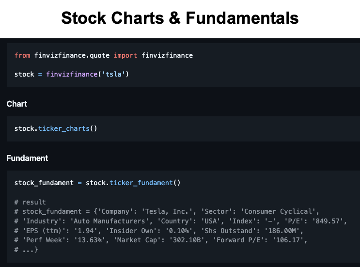This screenshot has height=267, width=360.
Task: Click the 'Stock Charts & Fundamentals' title
Action: click(180, 18)
